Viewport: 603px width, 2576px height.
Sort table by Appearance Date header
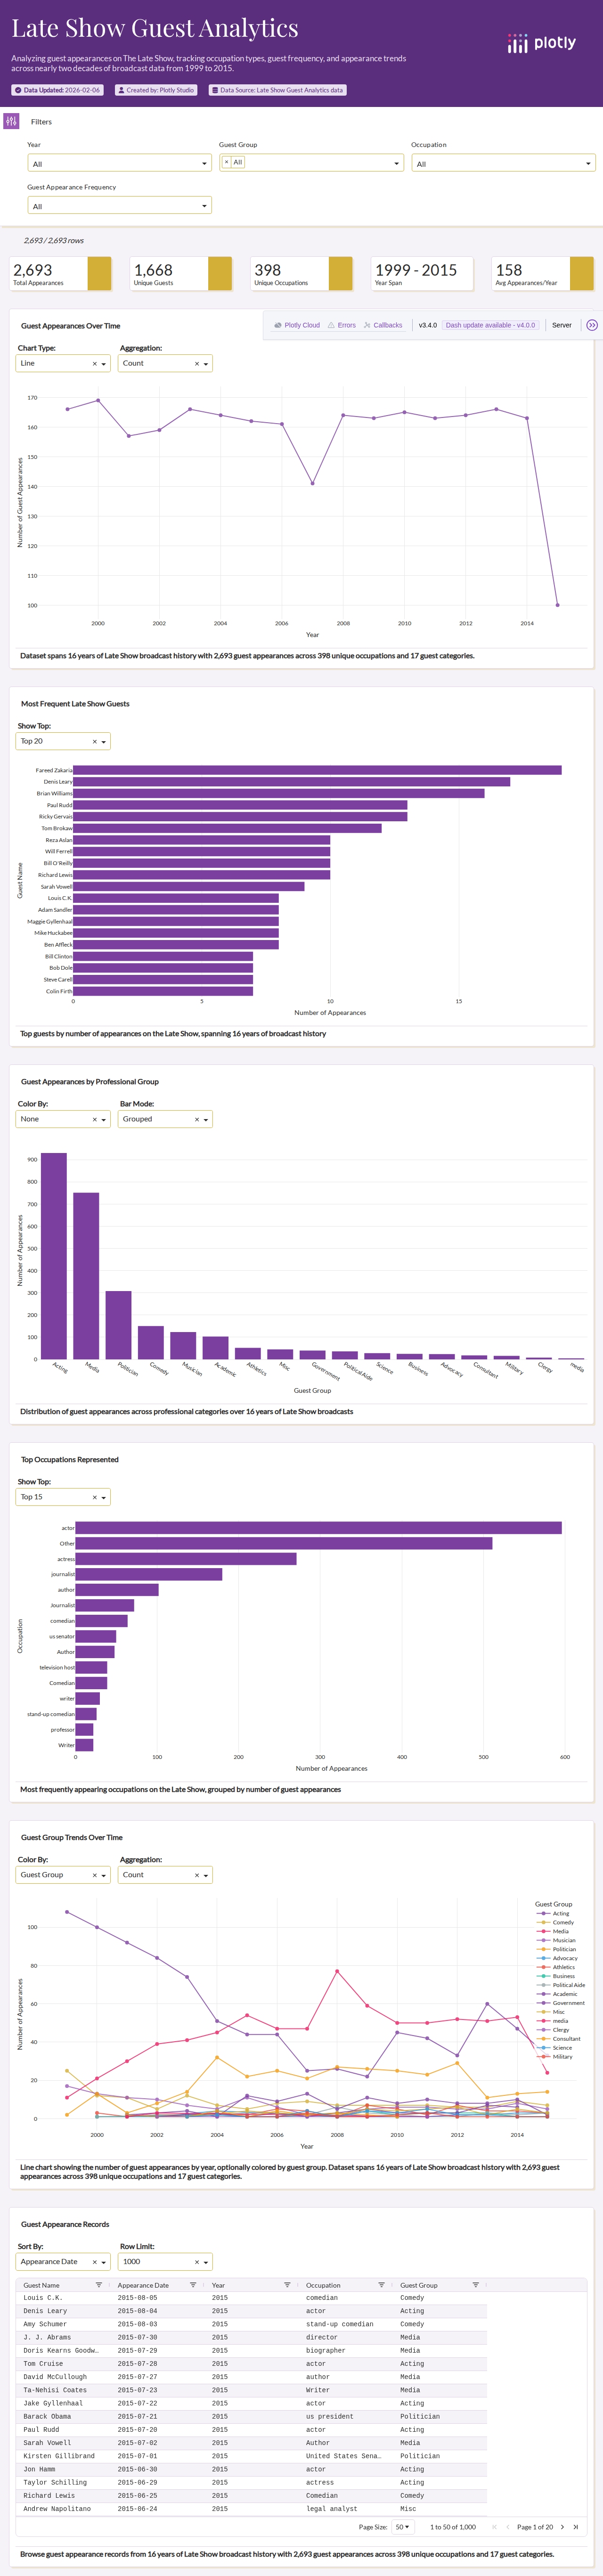click(x=143, y=2285)
